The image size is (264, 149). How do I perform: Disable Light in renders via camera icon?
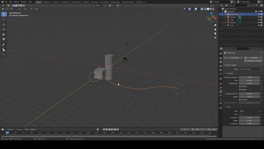coord(262,25)
